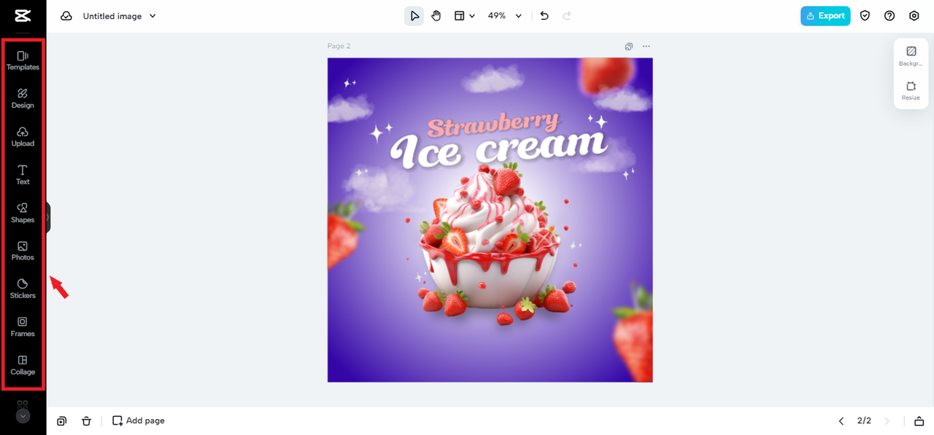Open the Templates panel in sidebar
The height and width of the screenshot is (435, 934).
pyautogui.click(x=23, y=60)
